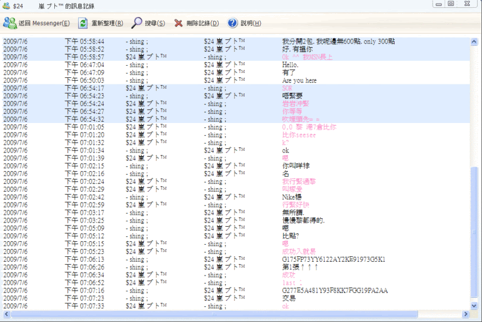
Task: Maximize the message history window
Action: (x=451, y=4)
